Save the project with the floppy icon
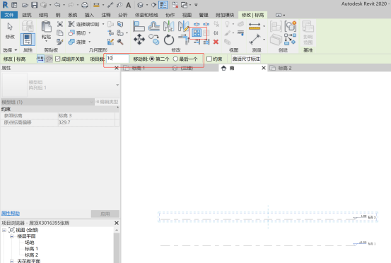The height and width of the screenshot is (263, 391). point(34,5)
